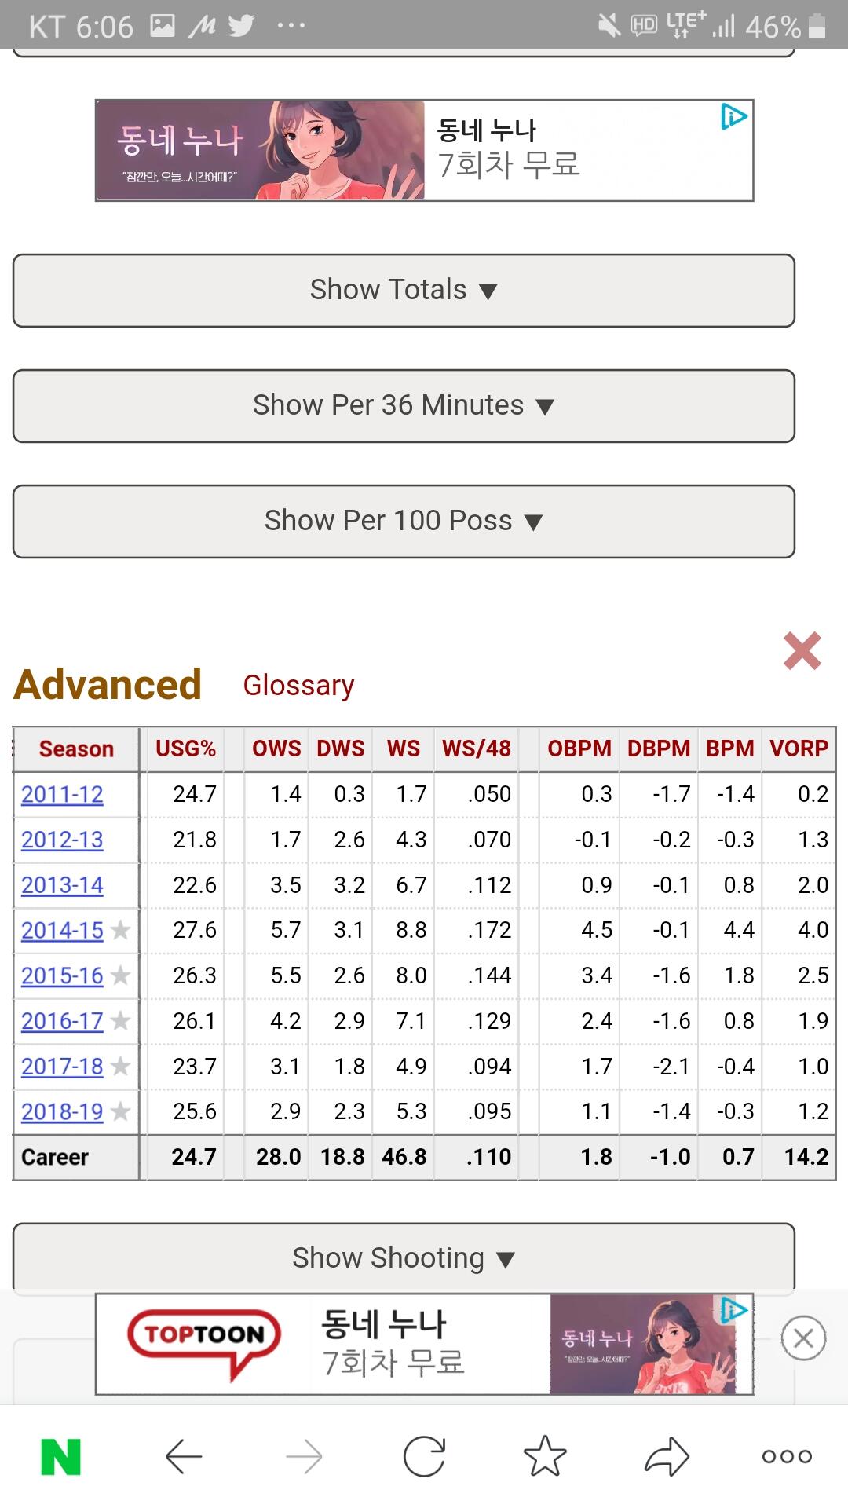Sort table by USG% column header
848x1508 pixels.
tap(185, 749)
